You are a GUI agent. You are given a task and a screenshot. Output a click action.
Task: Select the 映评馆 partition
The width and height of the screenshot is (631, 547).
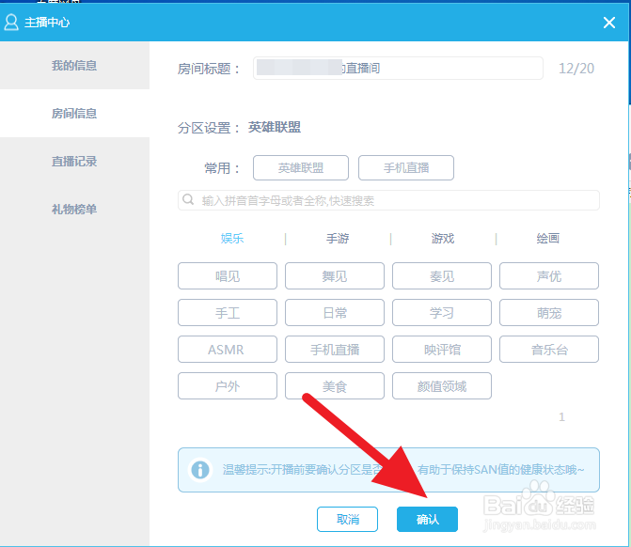coord(442,349)
